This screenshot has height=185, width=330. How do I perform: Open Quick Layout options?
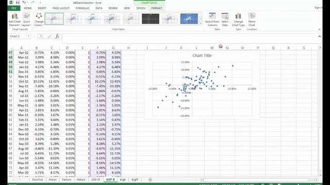click(x=26, y=20)
